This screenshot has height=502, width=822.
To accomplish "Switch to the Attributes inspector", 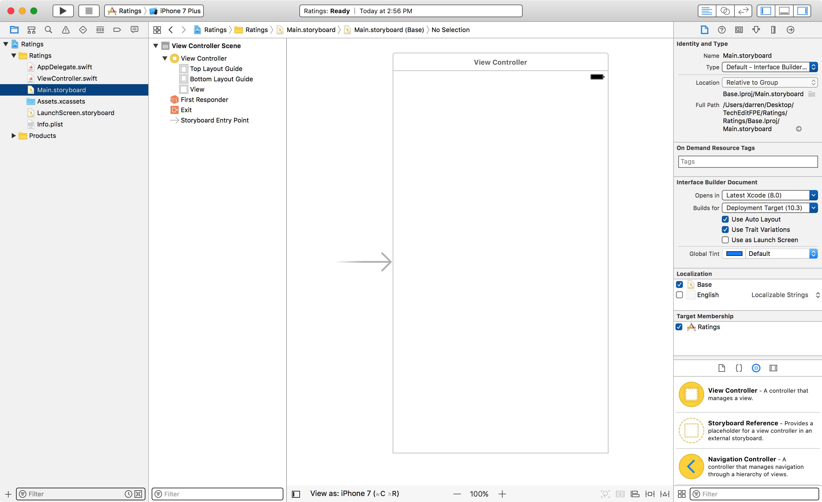I will coord(756,30).
